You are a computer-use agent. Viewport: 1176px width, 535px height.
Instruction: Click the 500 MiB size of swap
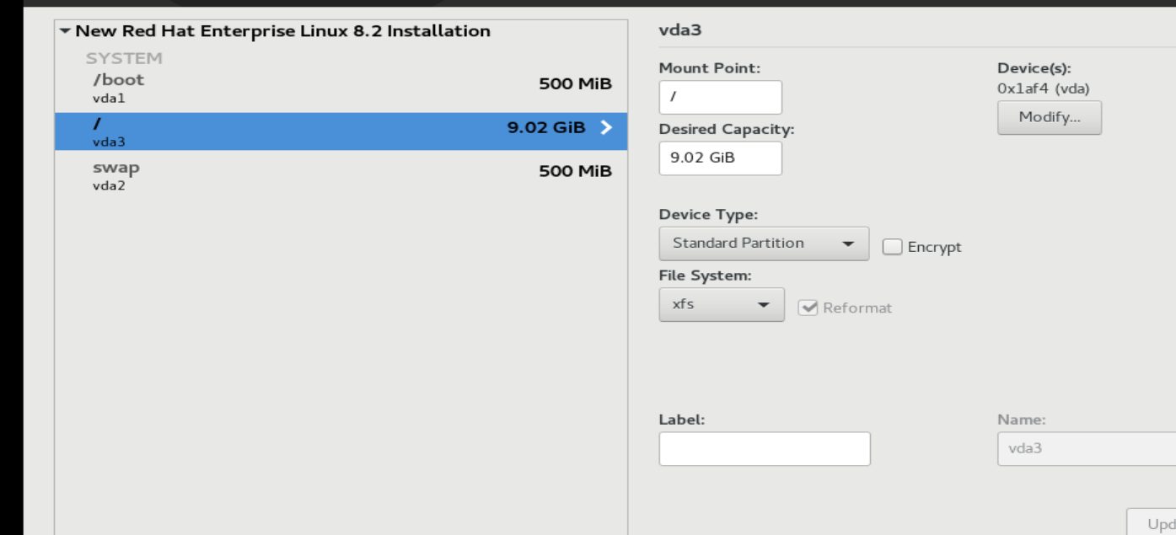pyautogui.click(x=575, y=172)
